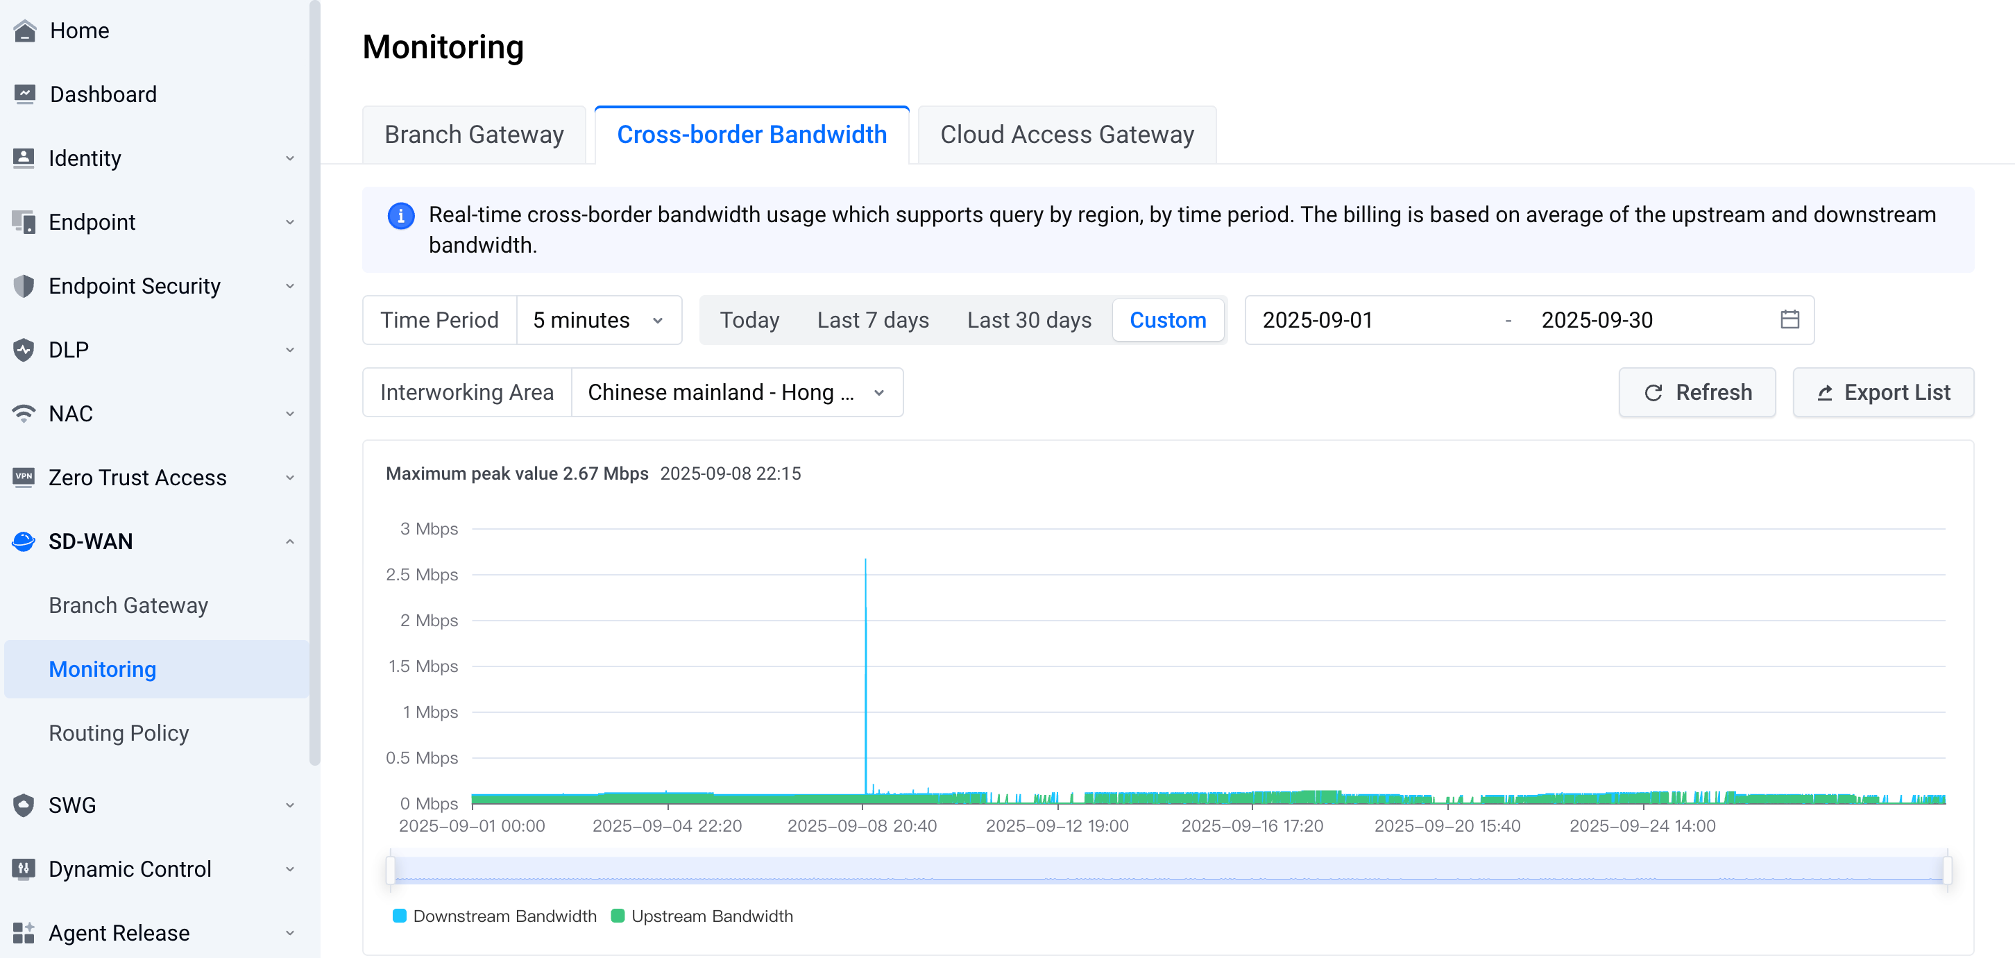Open the Interworking Area region dropdown
Screen dimensions: 2015x958
click(x=736, y=392)
